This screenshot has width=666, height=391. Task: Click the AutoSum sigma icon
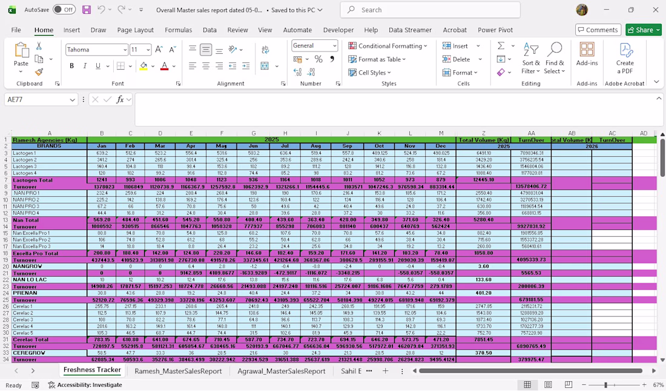[501, 45]
